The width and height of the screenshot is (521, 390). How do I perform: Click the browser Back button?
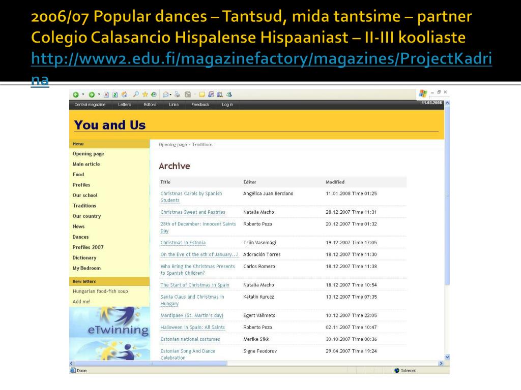click(76, 95)
